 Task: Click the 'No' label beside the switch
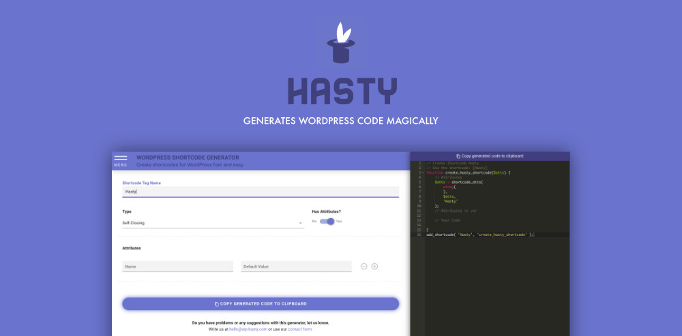tap(314, 222)
